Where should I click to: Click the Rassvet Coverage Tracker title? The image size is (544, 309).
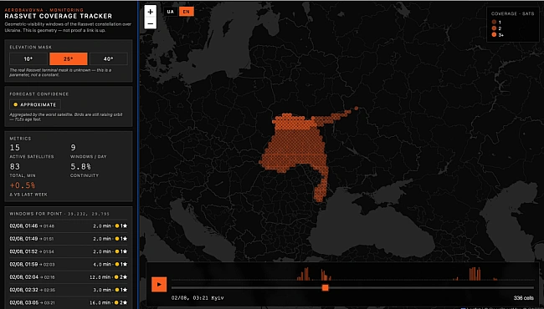[x=59, y=16]
